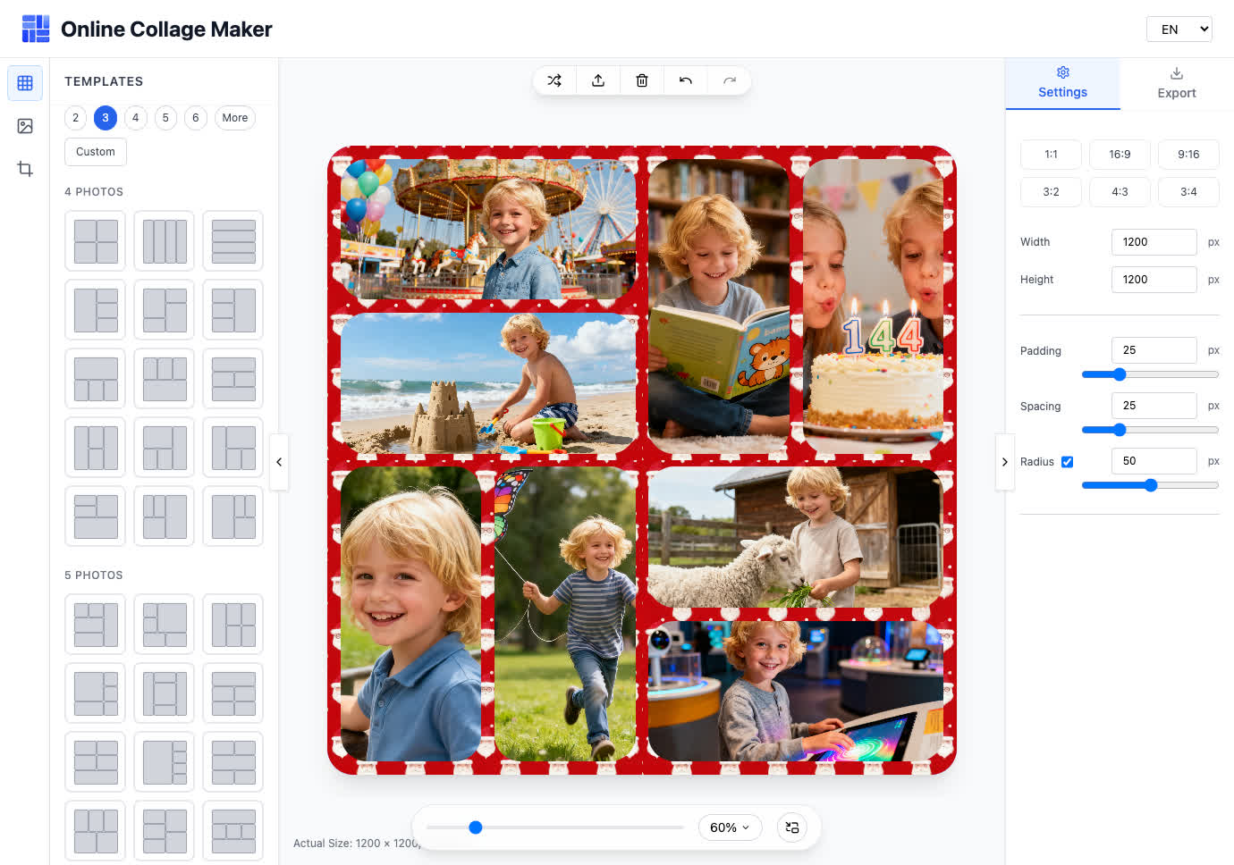Click the Padding slider handle
Viewport: 1234px width, 865px height.
(x=1120, y=374)
